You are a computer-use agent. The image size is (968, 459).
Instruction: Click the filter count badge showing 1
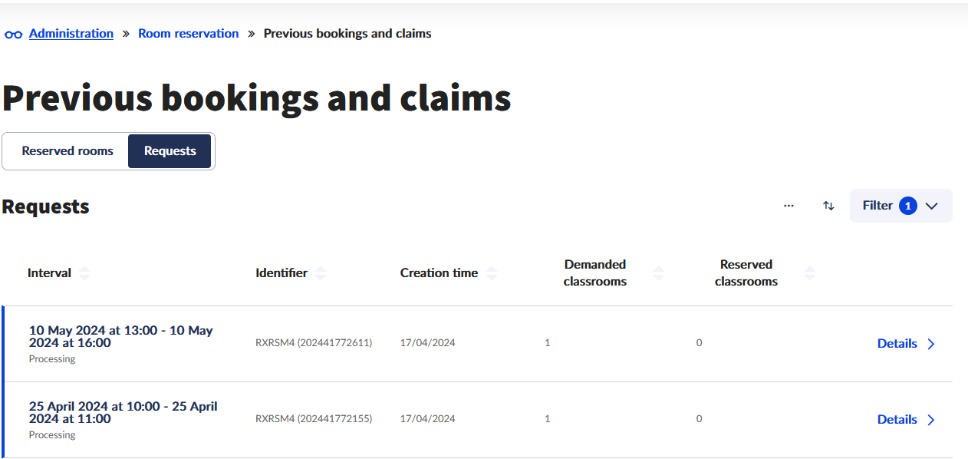click(x=908, y=206)
